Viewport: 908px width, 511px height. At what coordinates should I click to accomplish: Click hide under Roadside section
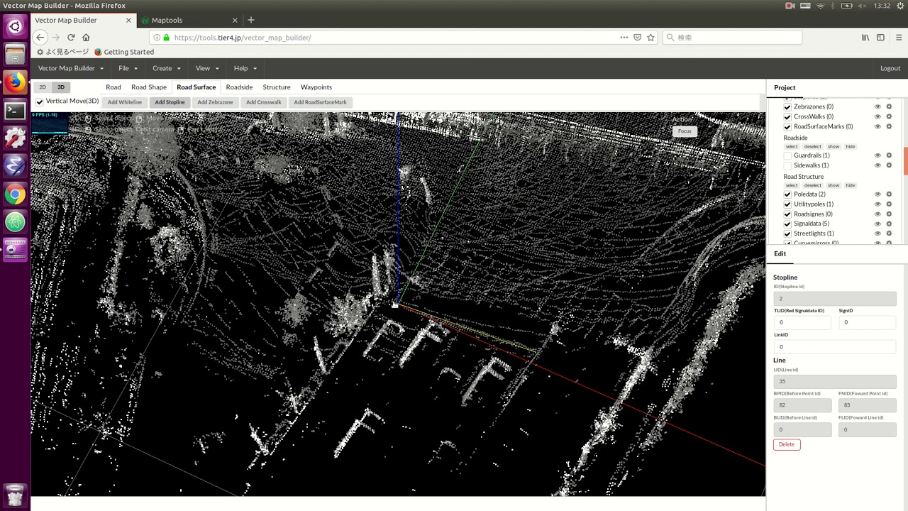(850, 146)
